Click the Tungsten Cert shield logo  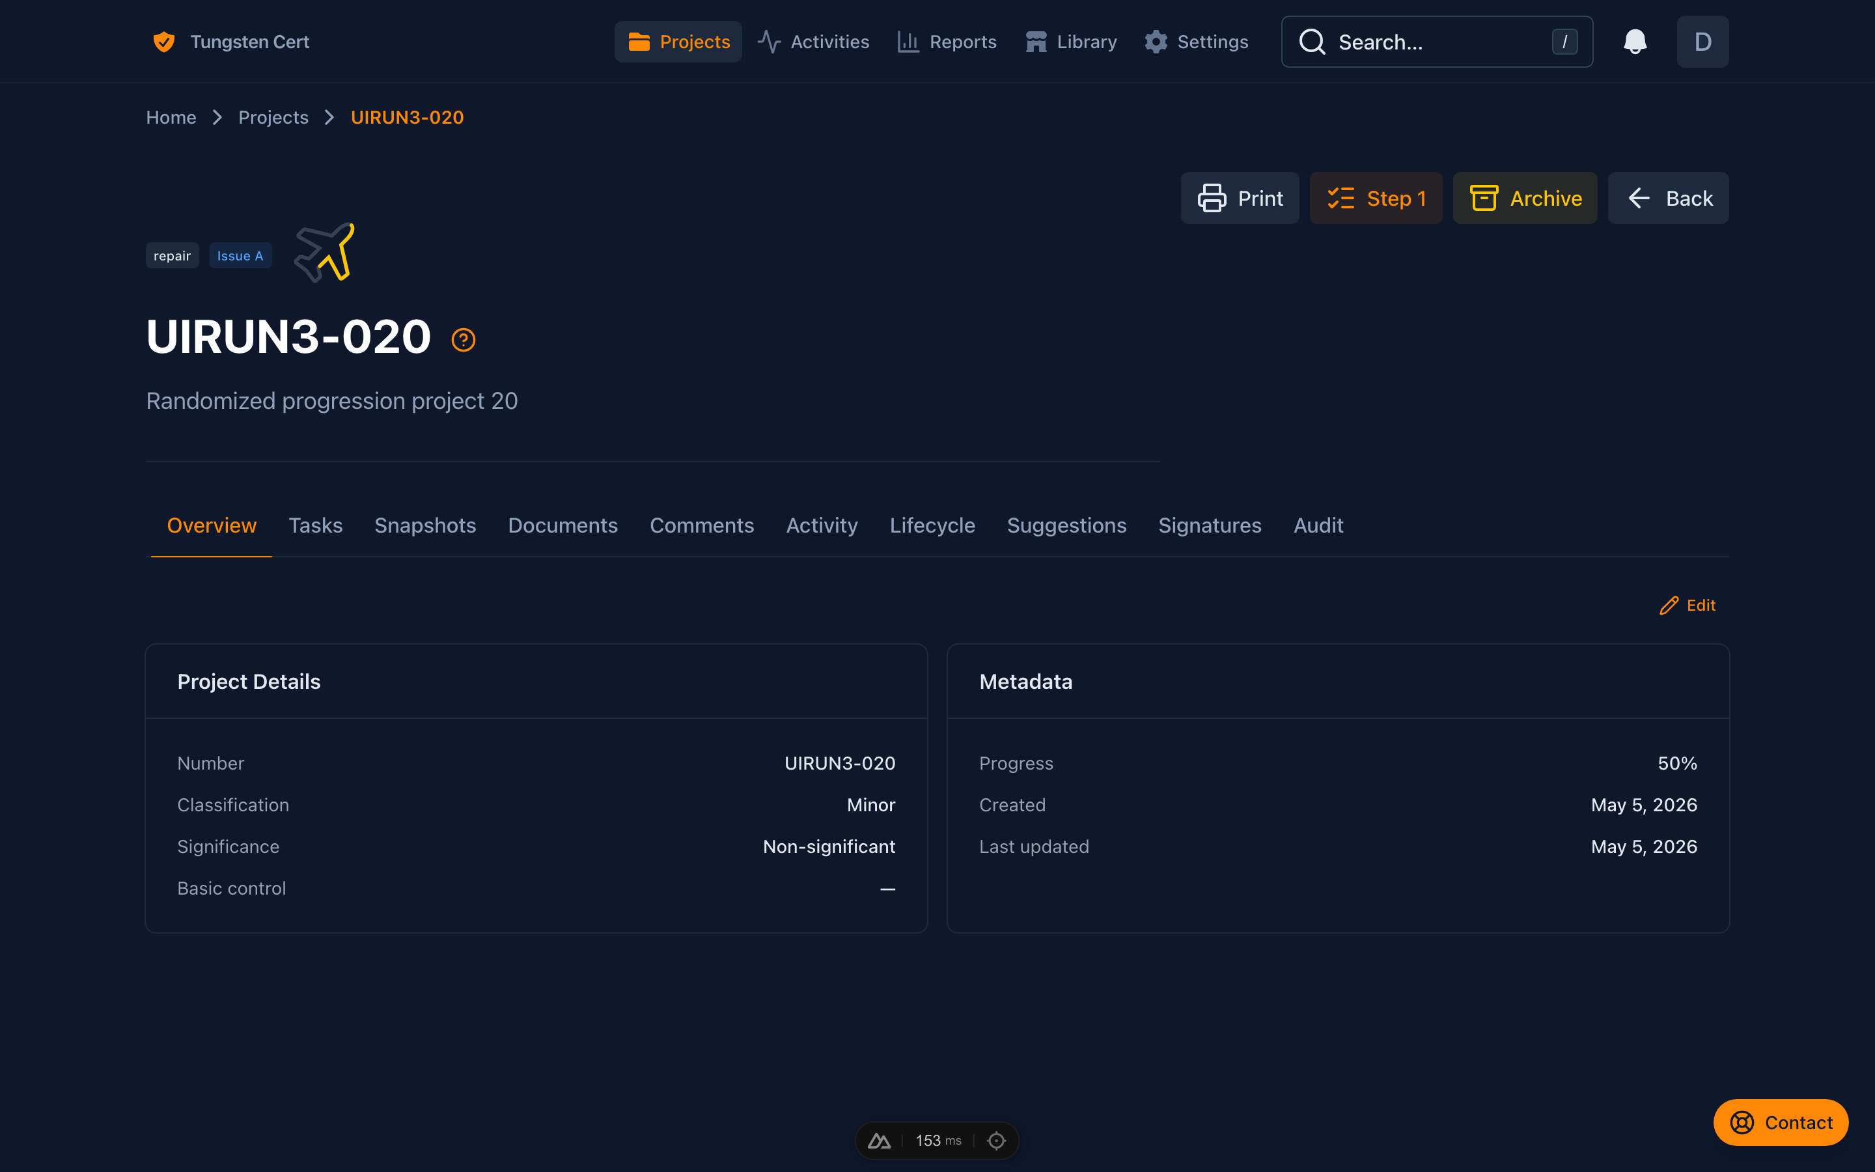point(163,42)
